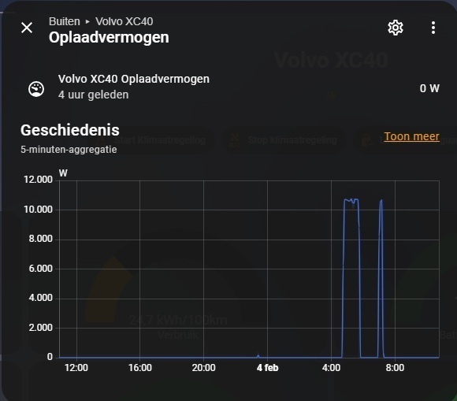Select the Volvo XC40 Oplaadvermogen entity name
457x401 pixels.
[134, 79]
